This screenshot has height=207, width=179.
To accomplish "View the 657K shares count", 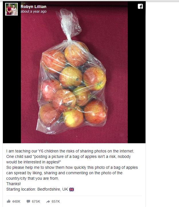I will coord(56,202).
